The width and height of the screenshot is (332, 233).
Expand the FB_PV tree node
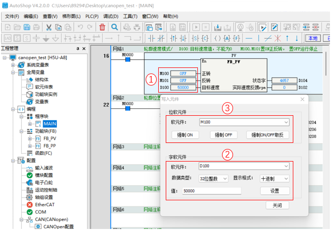tap(30, 138)
